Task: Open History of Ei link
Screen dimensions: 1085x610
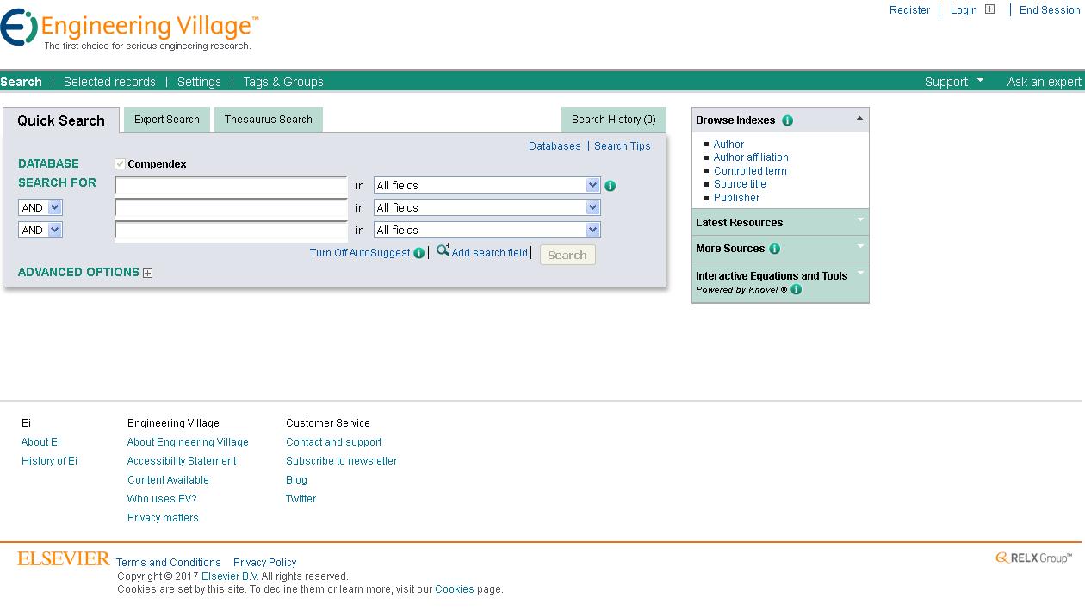Action: click(x=49, y=461)
